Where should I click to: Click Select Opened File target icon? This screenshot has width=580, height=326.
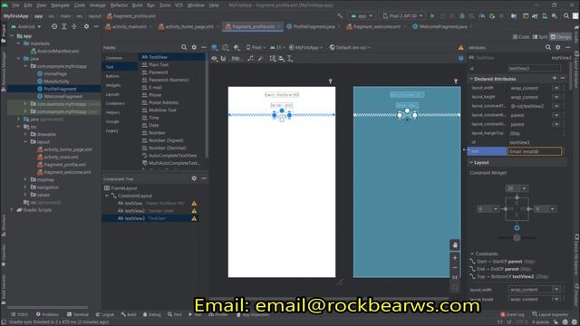[x=54, y=26]
